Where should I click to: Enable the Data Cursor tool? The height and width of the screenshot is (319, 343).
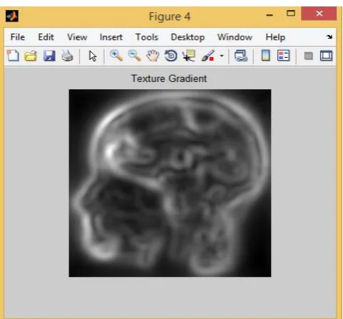click(189, 56)
